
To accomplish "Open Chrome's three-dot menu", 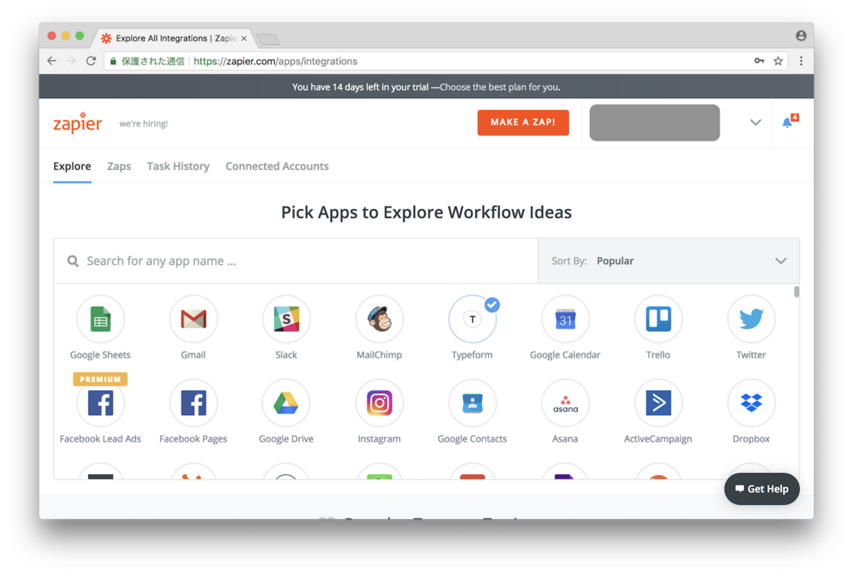I will pyautogui.click(x=801, y=61).
